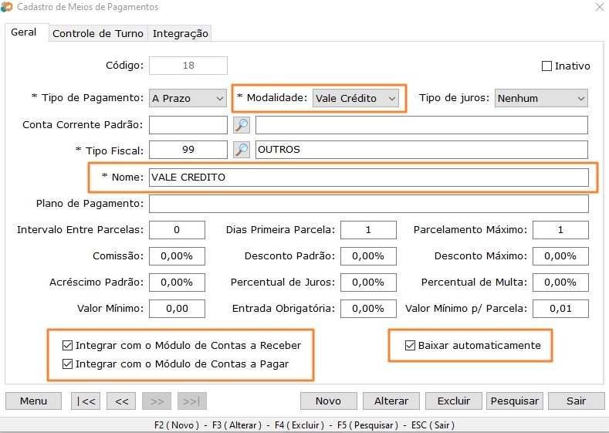Click the ESC ( Sair ) shortcut hint text
The width and height of the screenshot is (609, 433).
pyautogui.click(x=433, y=425)
